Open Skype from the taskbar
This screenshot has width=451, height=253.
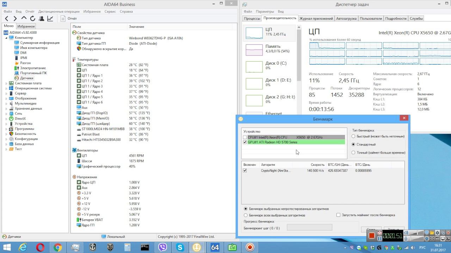[180, 247]
